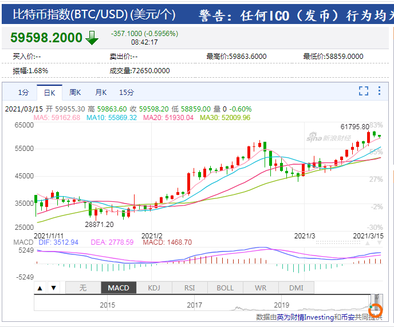Switch to the 1分 chart tab
This screenshot has height=327, width=394.
click(23, 93)
